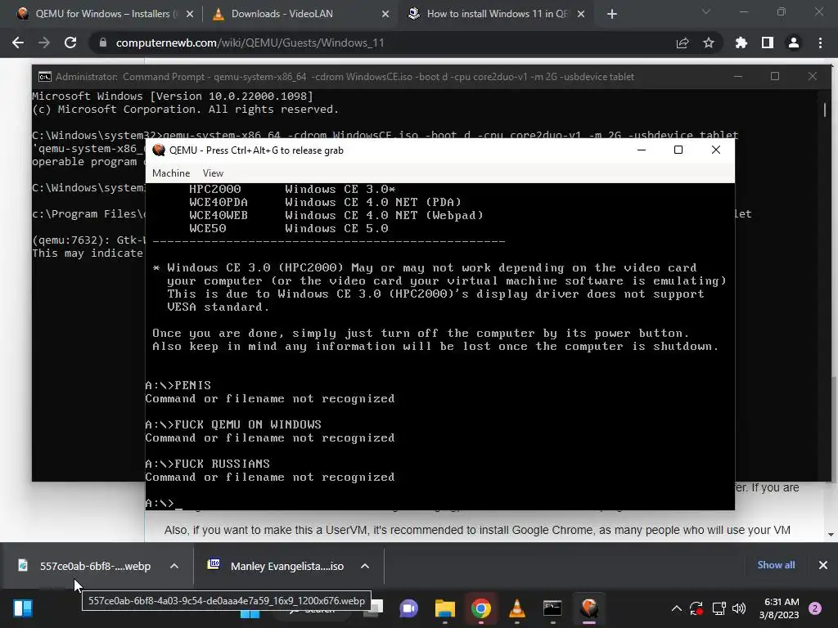Click the Windows Update tray icon
The image size is (838, 628).
[x=696, y=608]
